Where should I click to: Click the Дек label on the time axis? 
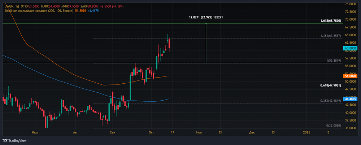[x=252, y=132]
